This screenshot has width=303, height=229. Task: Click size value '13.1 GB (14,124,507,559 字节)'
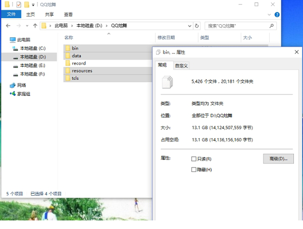coord(222,128)
